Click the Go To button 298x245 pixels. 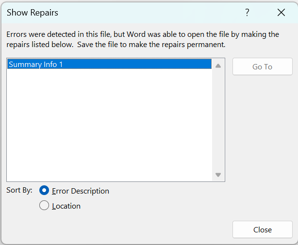click(262, 66)
